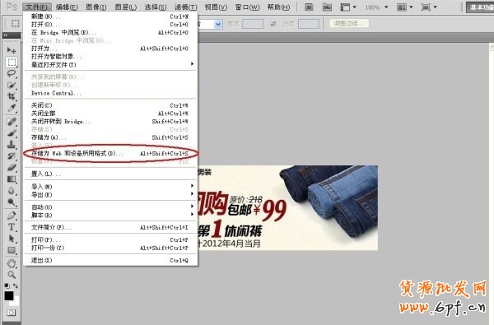
Task: Open the 编辑(E) menu
Action: (67, 7)
